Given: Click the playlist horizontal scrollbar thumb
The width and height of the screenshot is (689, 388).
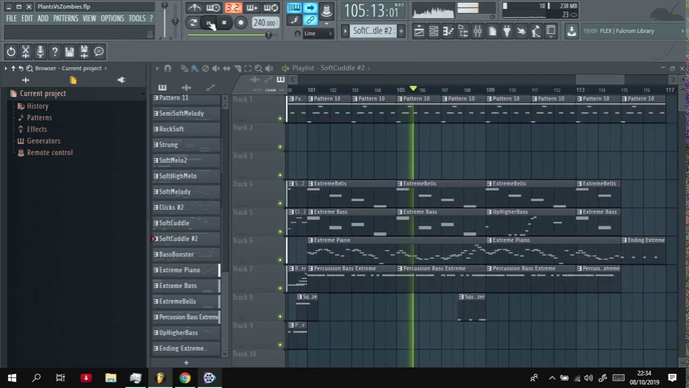Looking at the screenshot, I should (x=600, y=80).
